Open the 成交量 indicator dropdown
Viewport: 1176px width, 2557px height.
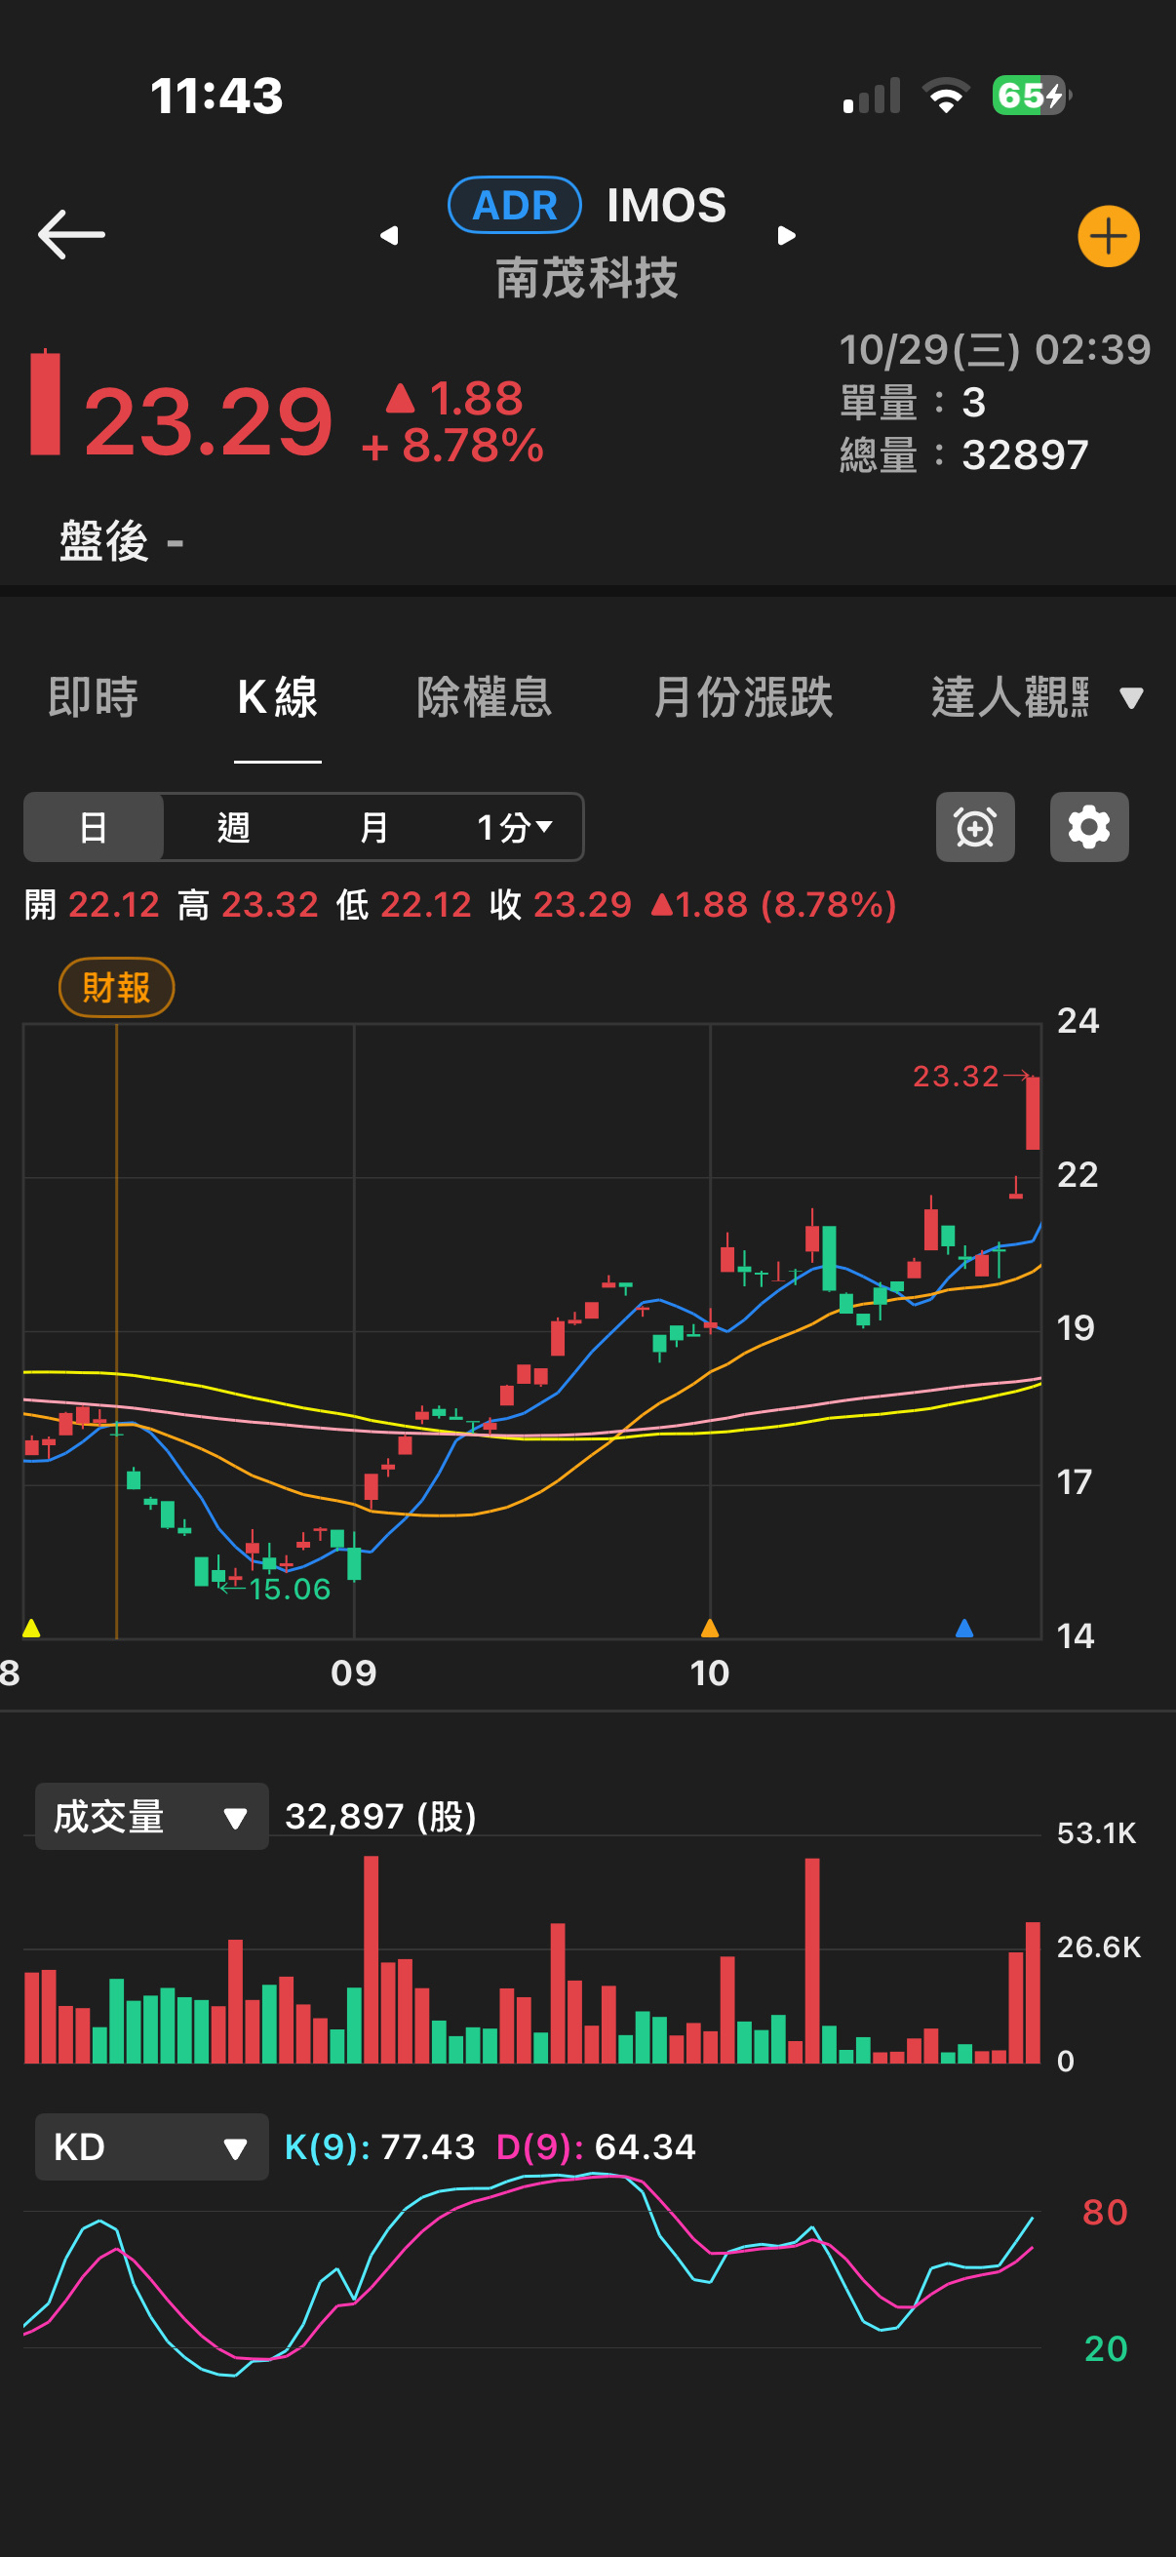click(151, 1817)
